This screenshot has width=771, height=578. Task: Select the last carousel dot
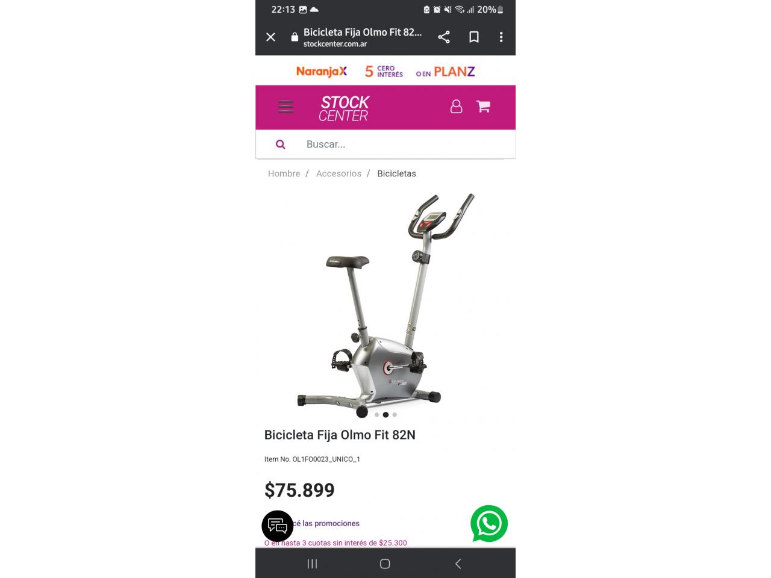pos(395,415)
